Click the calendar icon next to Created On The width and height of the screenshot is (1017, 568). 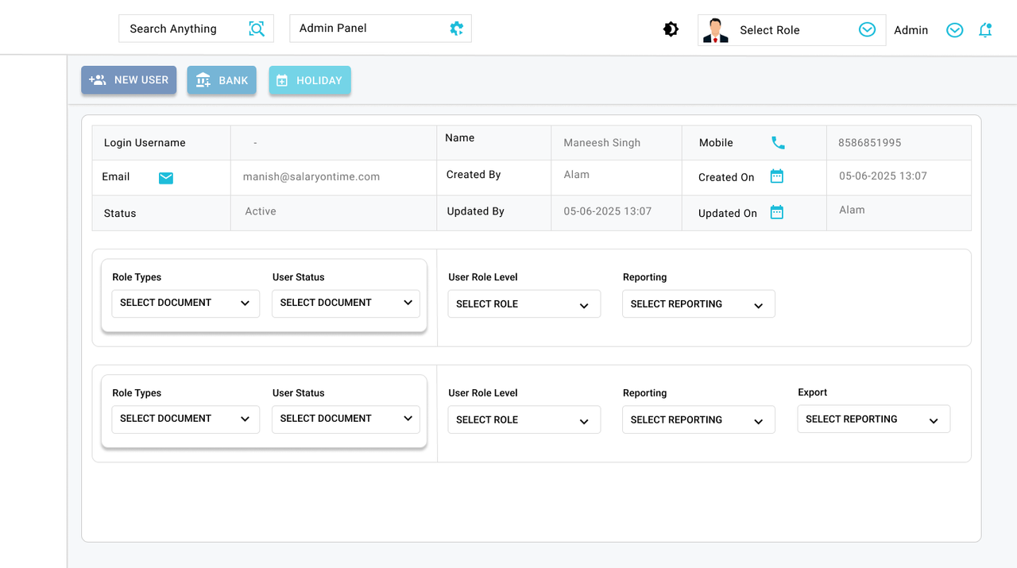[776, 176]
